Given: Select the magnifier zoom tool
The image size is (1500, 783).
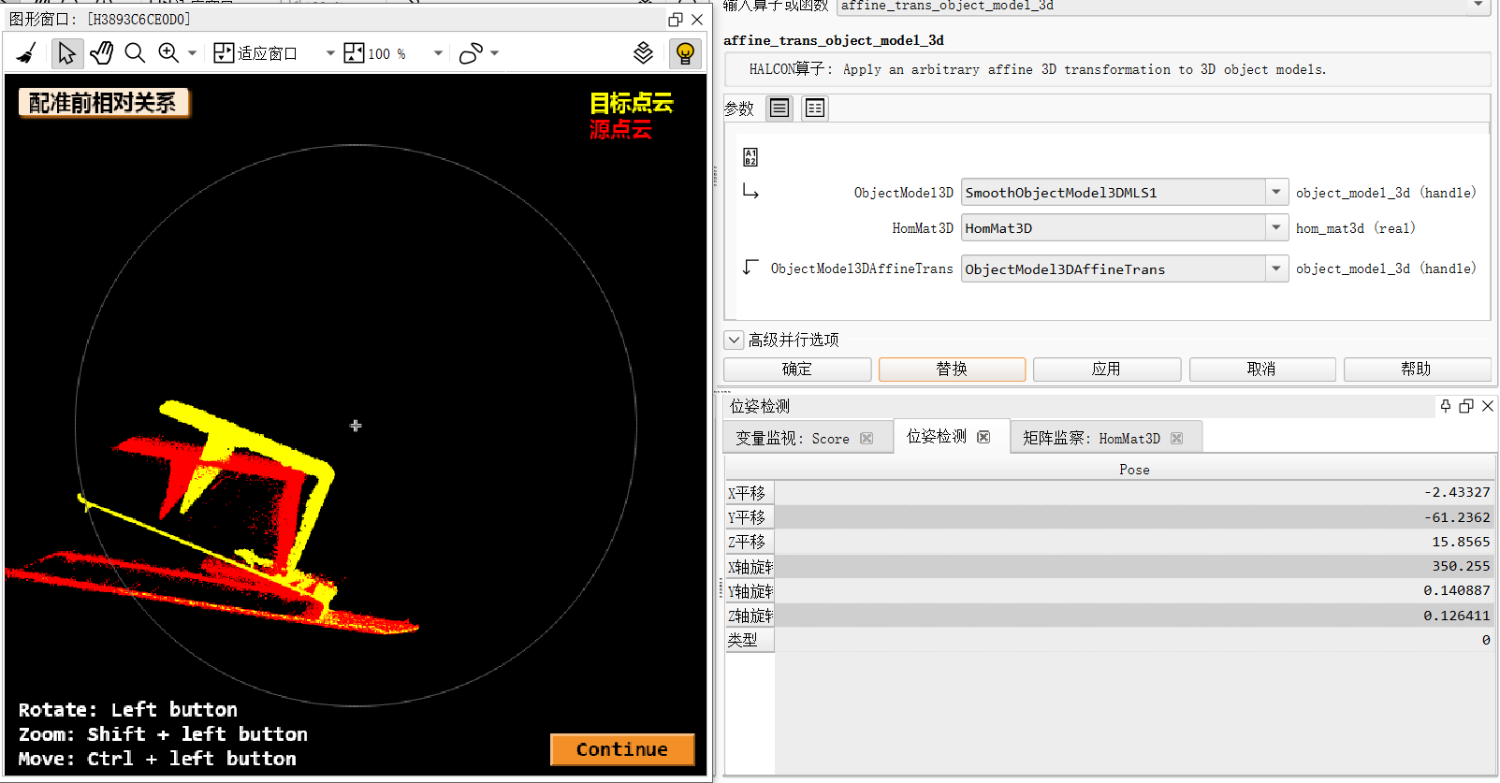Looking at the screenshot, I should [135, 53].
